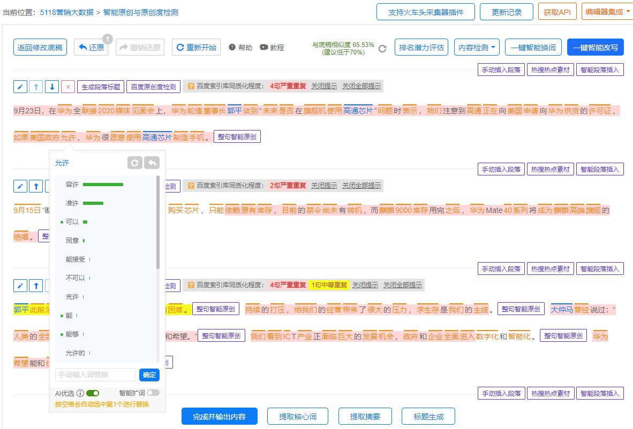Screen dimensions: 633x429
Task: Click blue underlined name 郭平 in first paragraph
Action: 235,111
